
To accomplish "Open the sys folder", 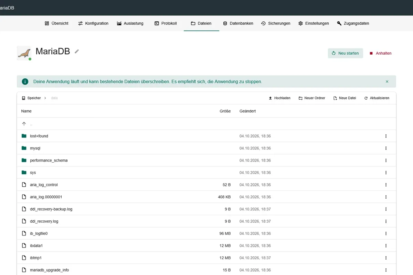I will 33,173.
